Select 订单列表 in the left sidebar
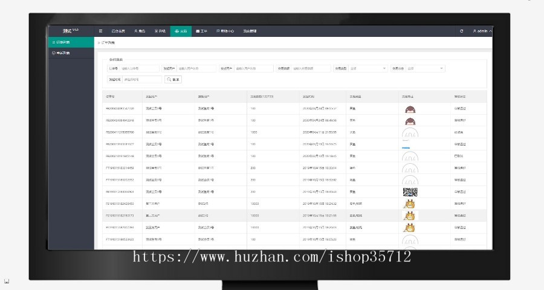Image resolution: width=544 pixels, height=290 pixels. (71, 42)
